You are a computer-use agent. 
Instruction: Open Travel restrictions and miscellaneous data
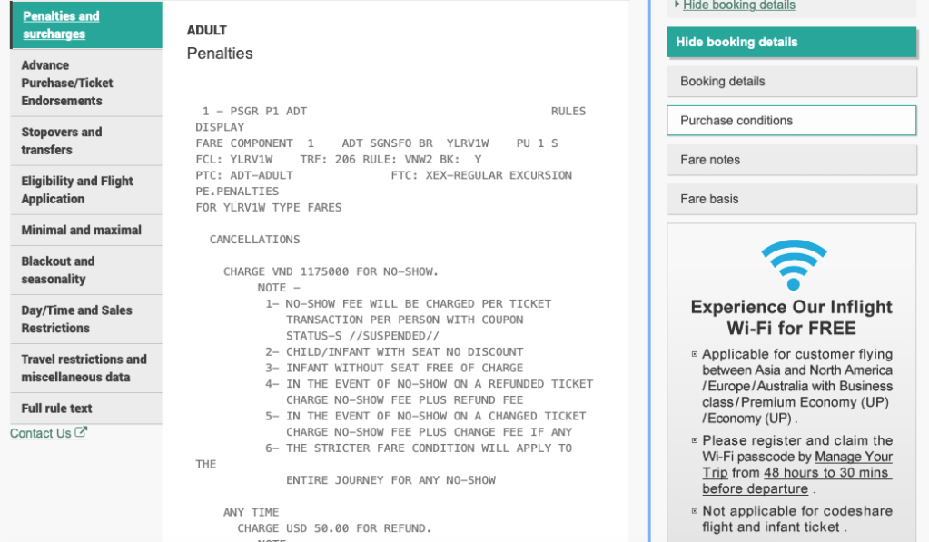click(x=84, y=368)
